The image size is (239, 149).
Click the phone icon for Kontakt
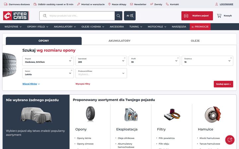pos(167,4)
